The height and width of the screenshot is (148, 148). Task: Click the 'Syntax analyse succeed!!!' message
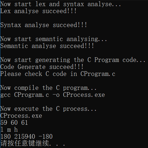coord(43,25)
